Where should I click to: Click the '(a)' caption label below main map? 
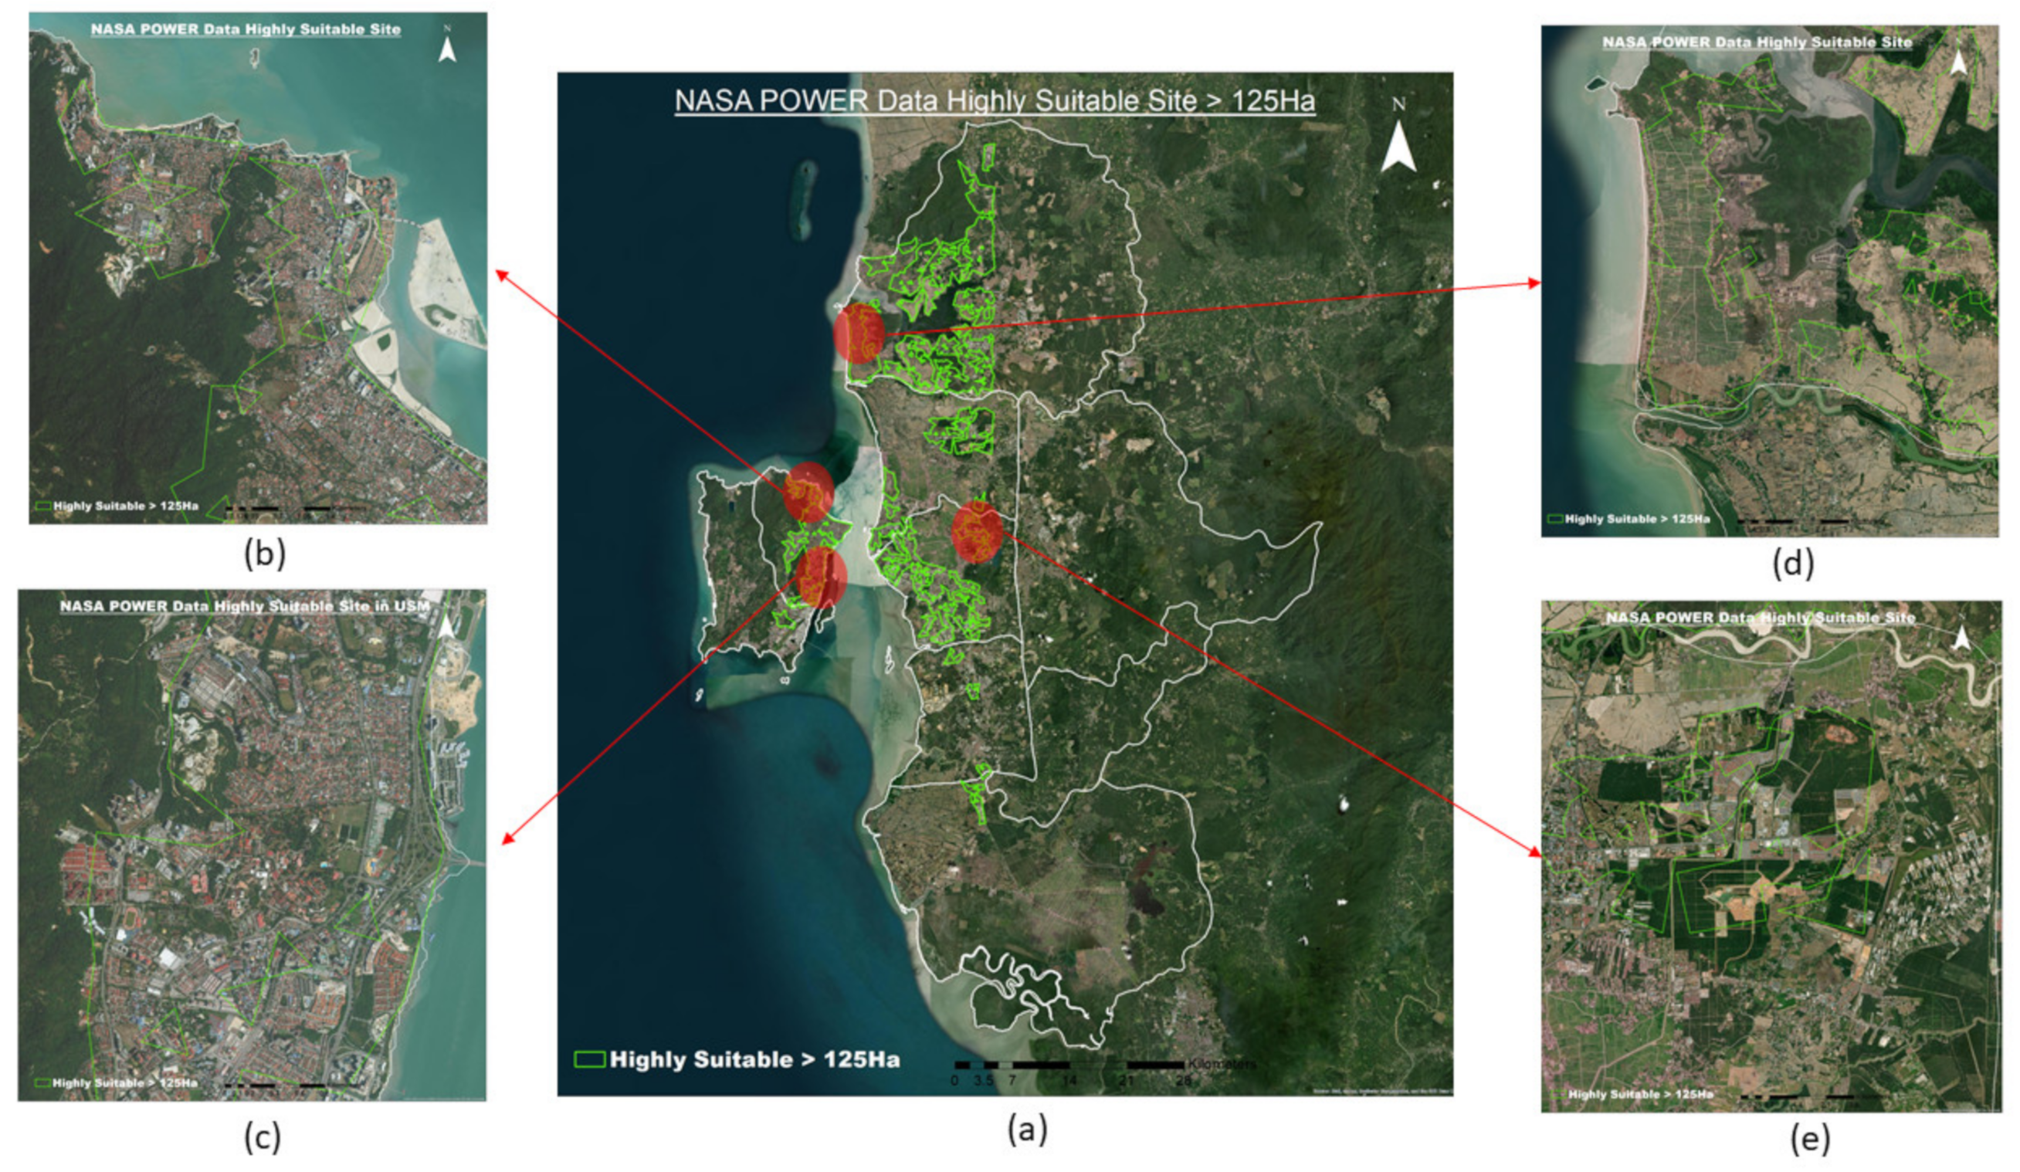click(1027, 1130)
